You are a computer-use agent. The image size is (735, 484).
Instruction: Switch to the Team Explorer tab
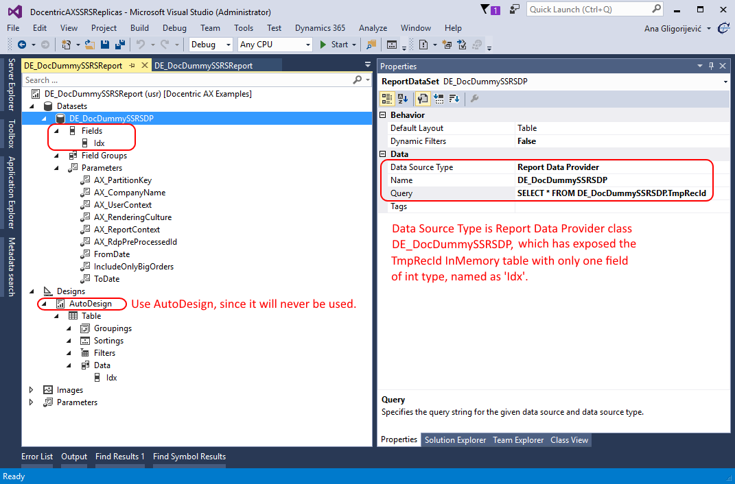[518, 440]
